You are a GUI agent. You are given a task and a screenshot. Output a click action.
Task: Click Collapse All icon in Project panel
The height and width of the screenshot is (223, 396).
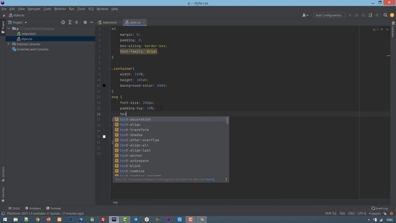77,22
